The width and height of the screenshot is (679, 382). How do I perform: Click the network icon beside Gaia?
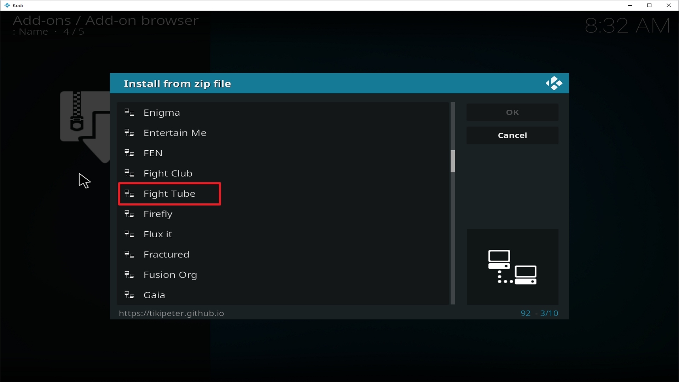tap(129, 295)
